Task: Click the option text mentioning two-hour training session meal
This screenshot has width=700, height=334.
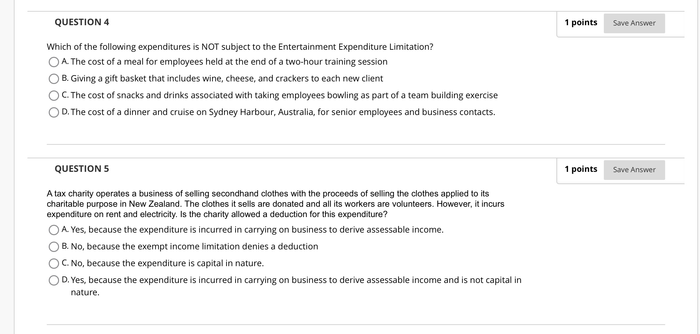Action: [224, 62]
